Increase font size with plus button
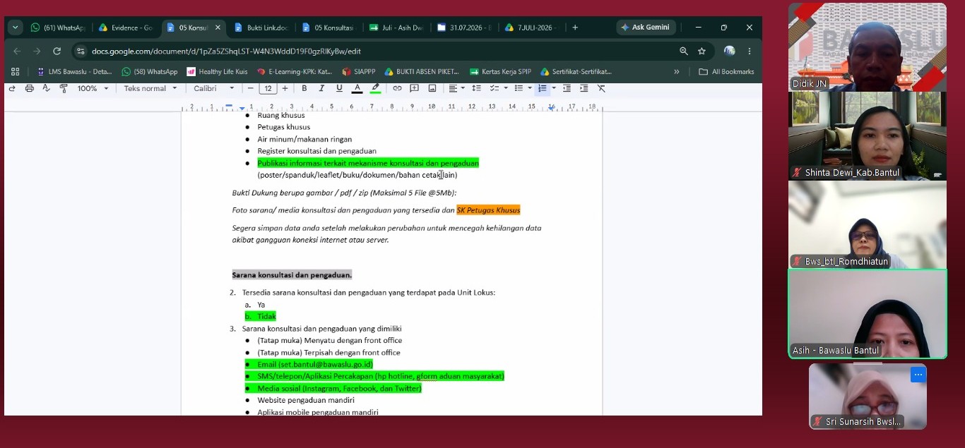 [x=285, y=88]
